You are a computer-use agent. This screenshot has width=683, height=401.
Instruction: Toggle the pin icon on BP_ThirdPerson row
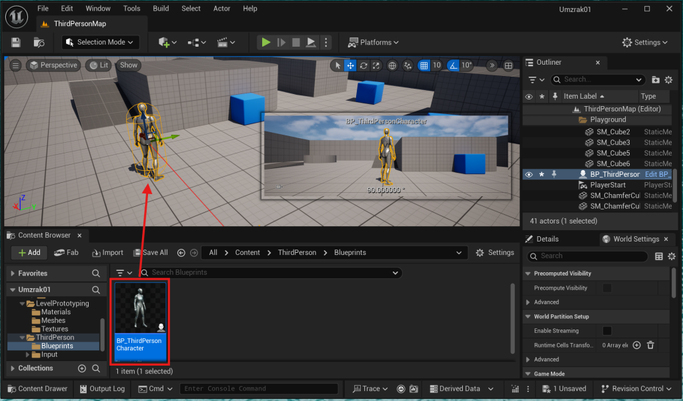[x=554, y=174]
